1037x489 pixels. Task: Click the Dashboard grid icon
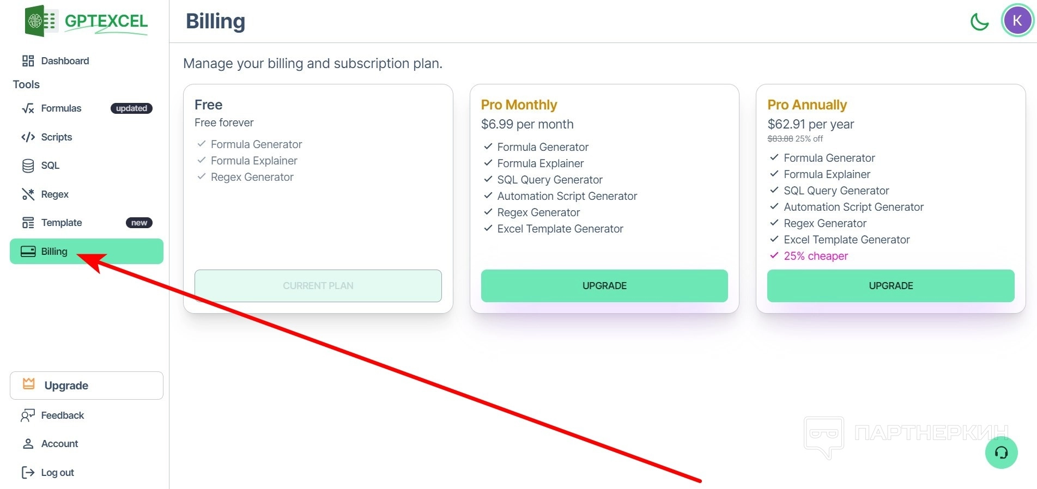pyautogui.click(x=28, y=61)
